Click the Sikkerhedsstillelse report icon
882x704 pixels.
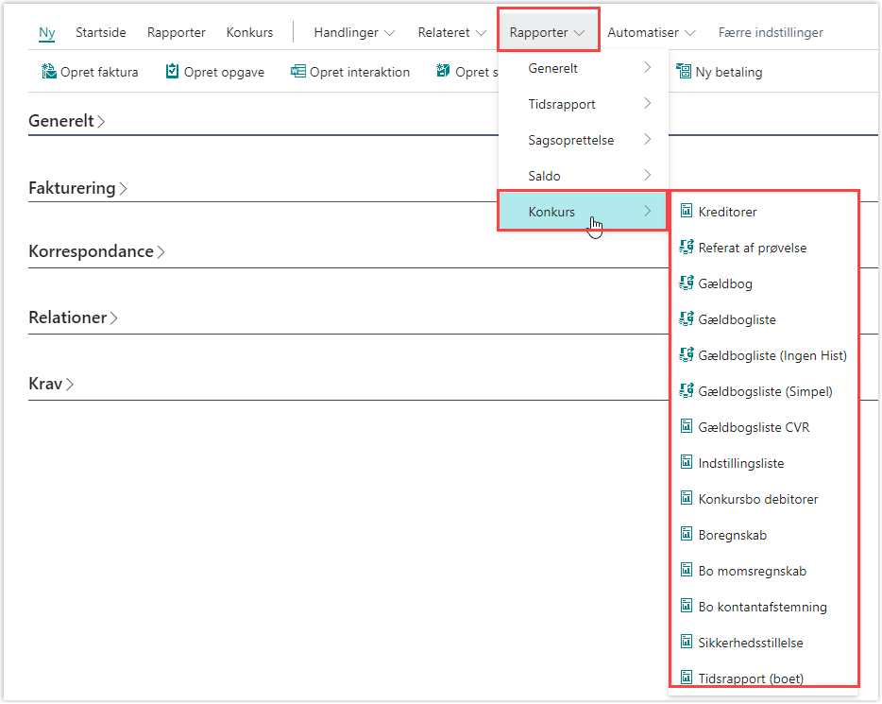tap(687, 642)
